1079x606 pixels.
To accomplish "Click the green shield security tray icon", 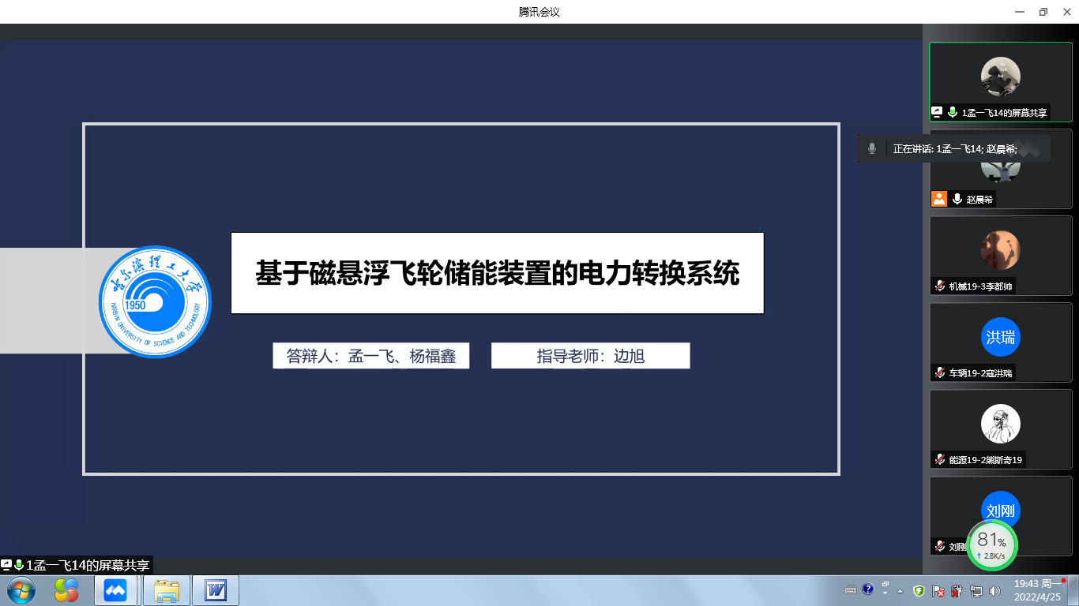I will tap(919, 590).
